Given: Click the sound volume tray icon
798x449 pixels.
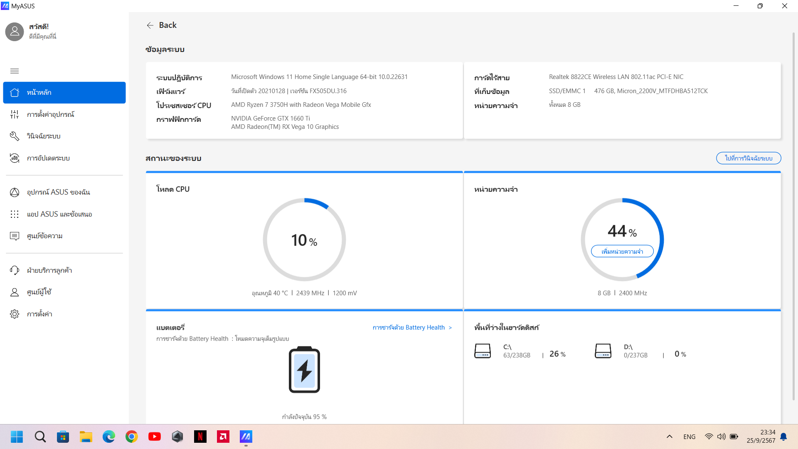Looking at the screenshot, I should tap(722, 437).
